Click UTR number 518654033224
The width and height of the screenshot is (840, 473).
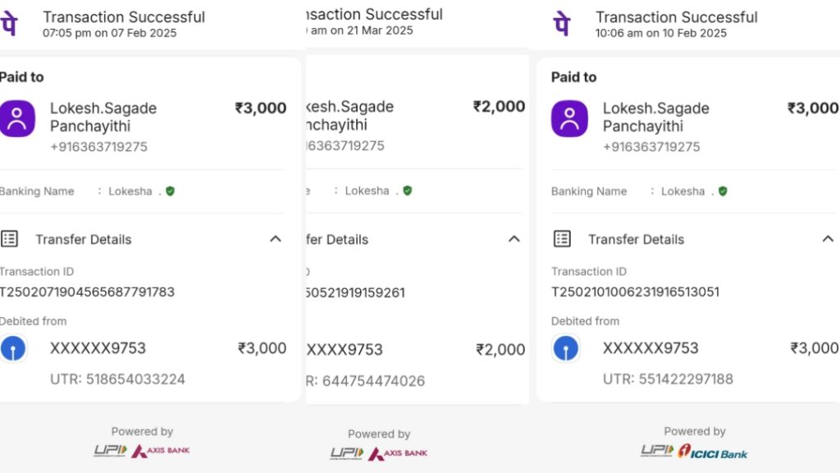117,379
